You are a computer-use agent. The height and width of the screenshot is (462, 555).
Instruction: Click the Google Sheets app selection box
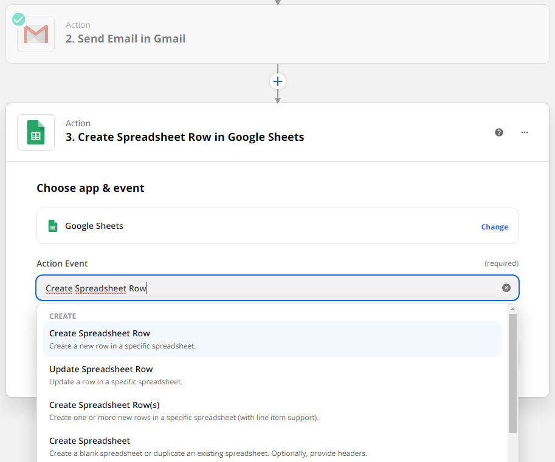(277, 226)
